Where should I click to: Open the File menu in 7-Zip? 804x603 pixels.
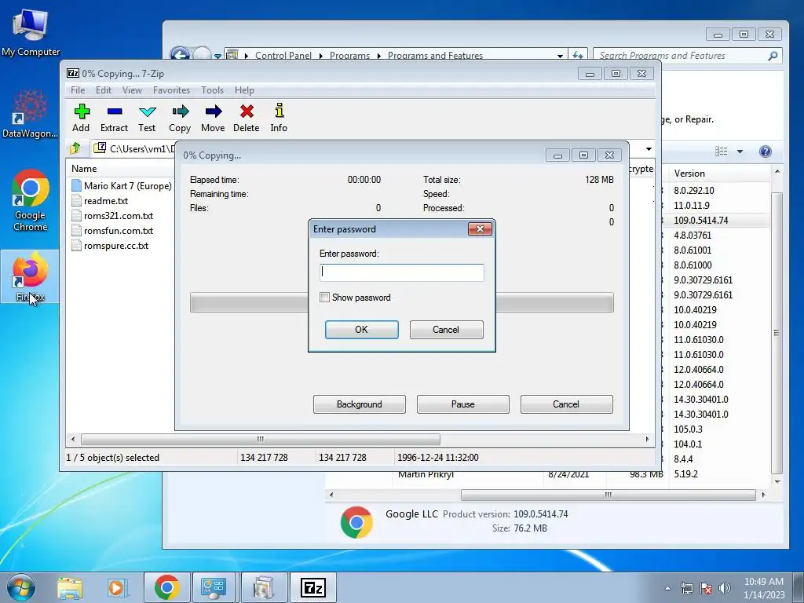tap(78, 90)
